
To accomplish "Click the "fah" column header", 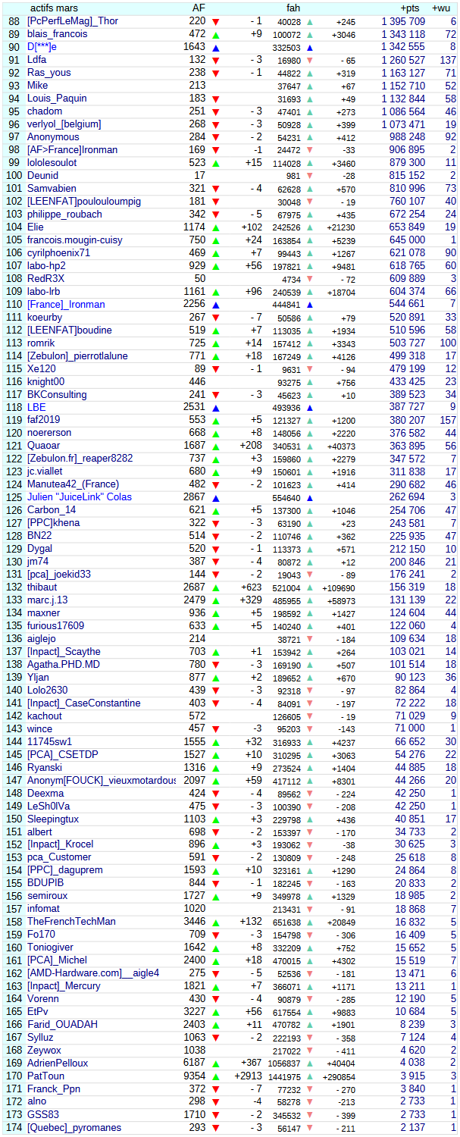I will click(x=293, y=8).
